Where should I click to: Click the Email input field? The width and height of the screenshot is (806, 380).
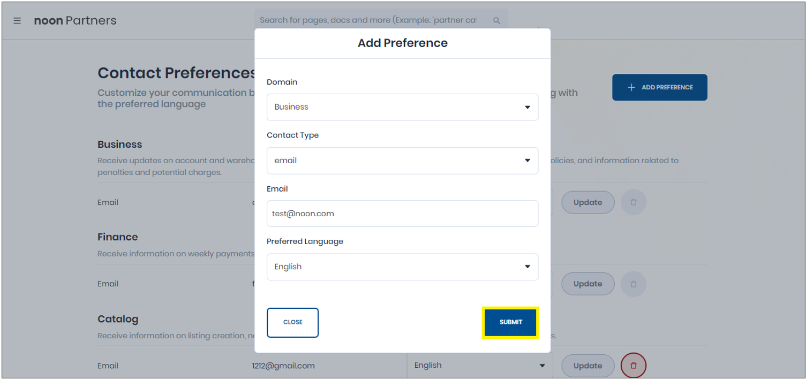tap(402, 214)
